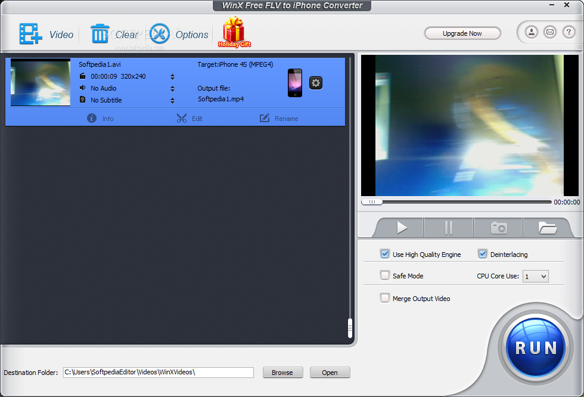Click the Holiday Gift box icon

point(234,32)
